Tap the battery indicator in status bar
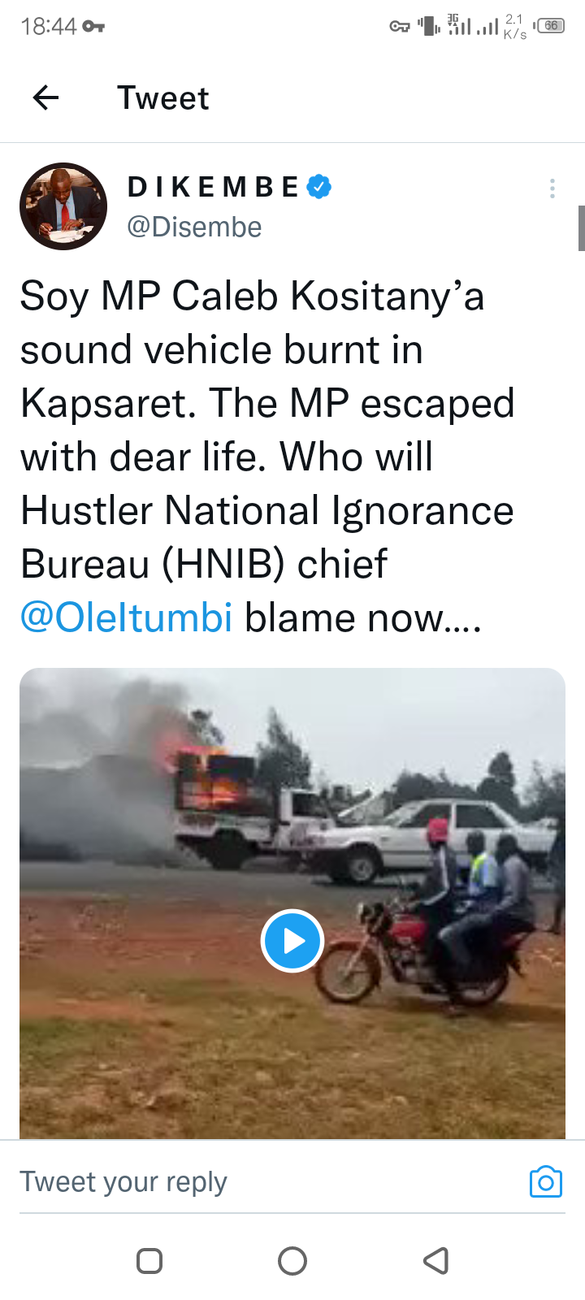The image size is (585, 1300). click(550, 26)
